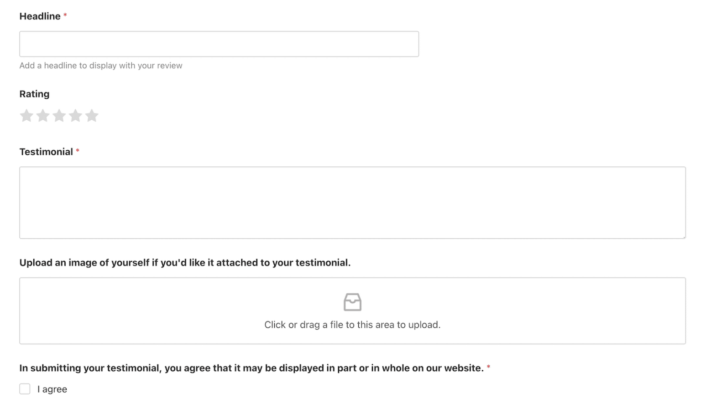The image size is (701, 403).
Task: Select the second rating star
Action: (43, 116)
